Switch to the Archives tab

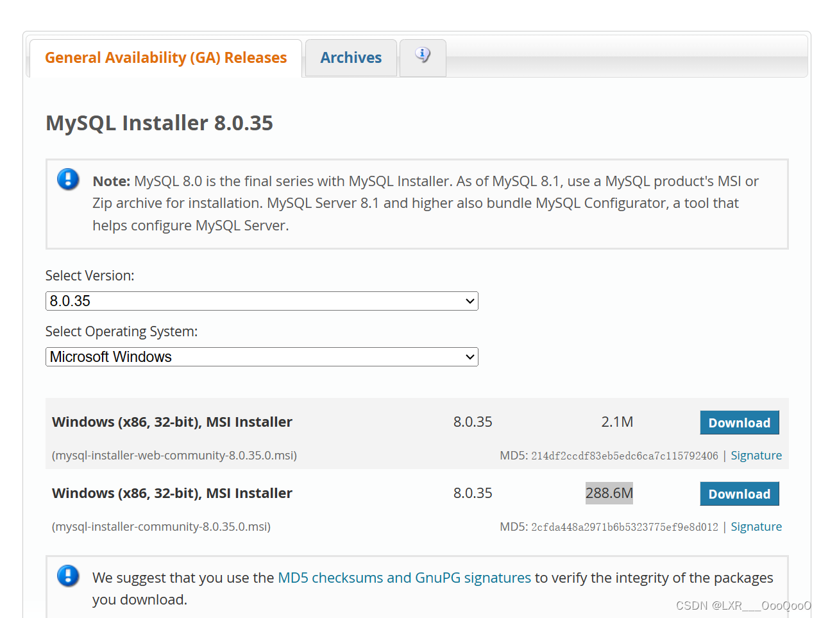(351, 57)
